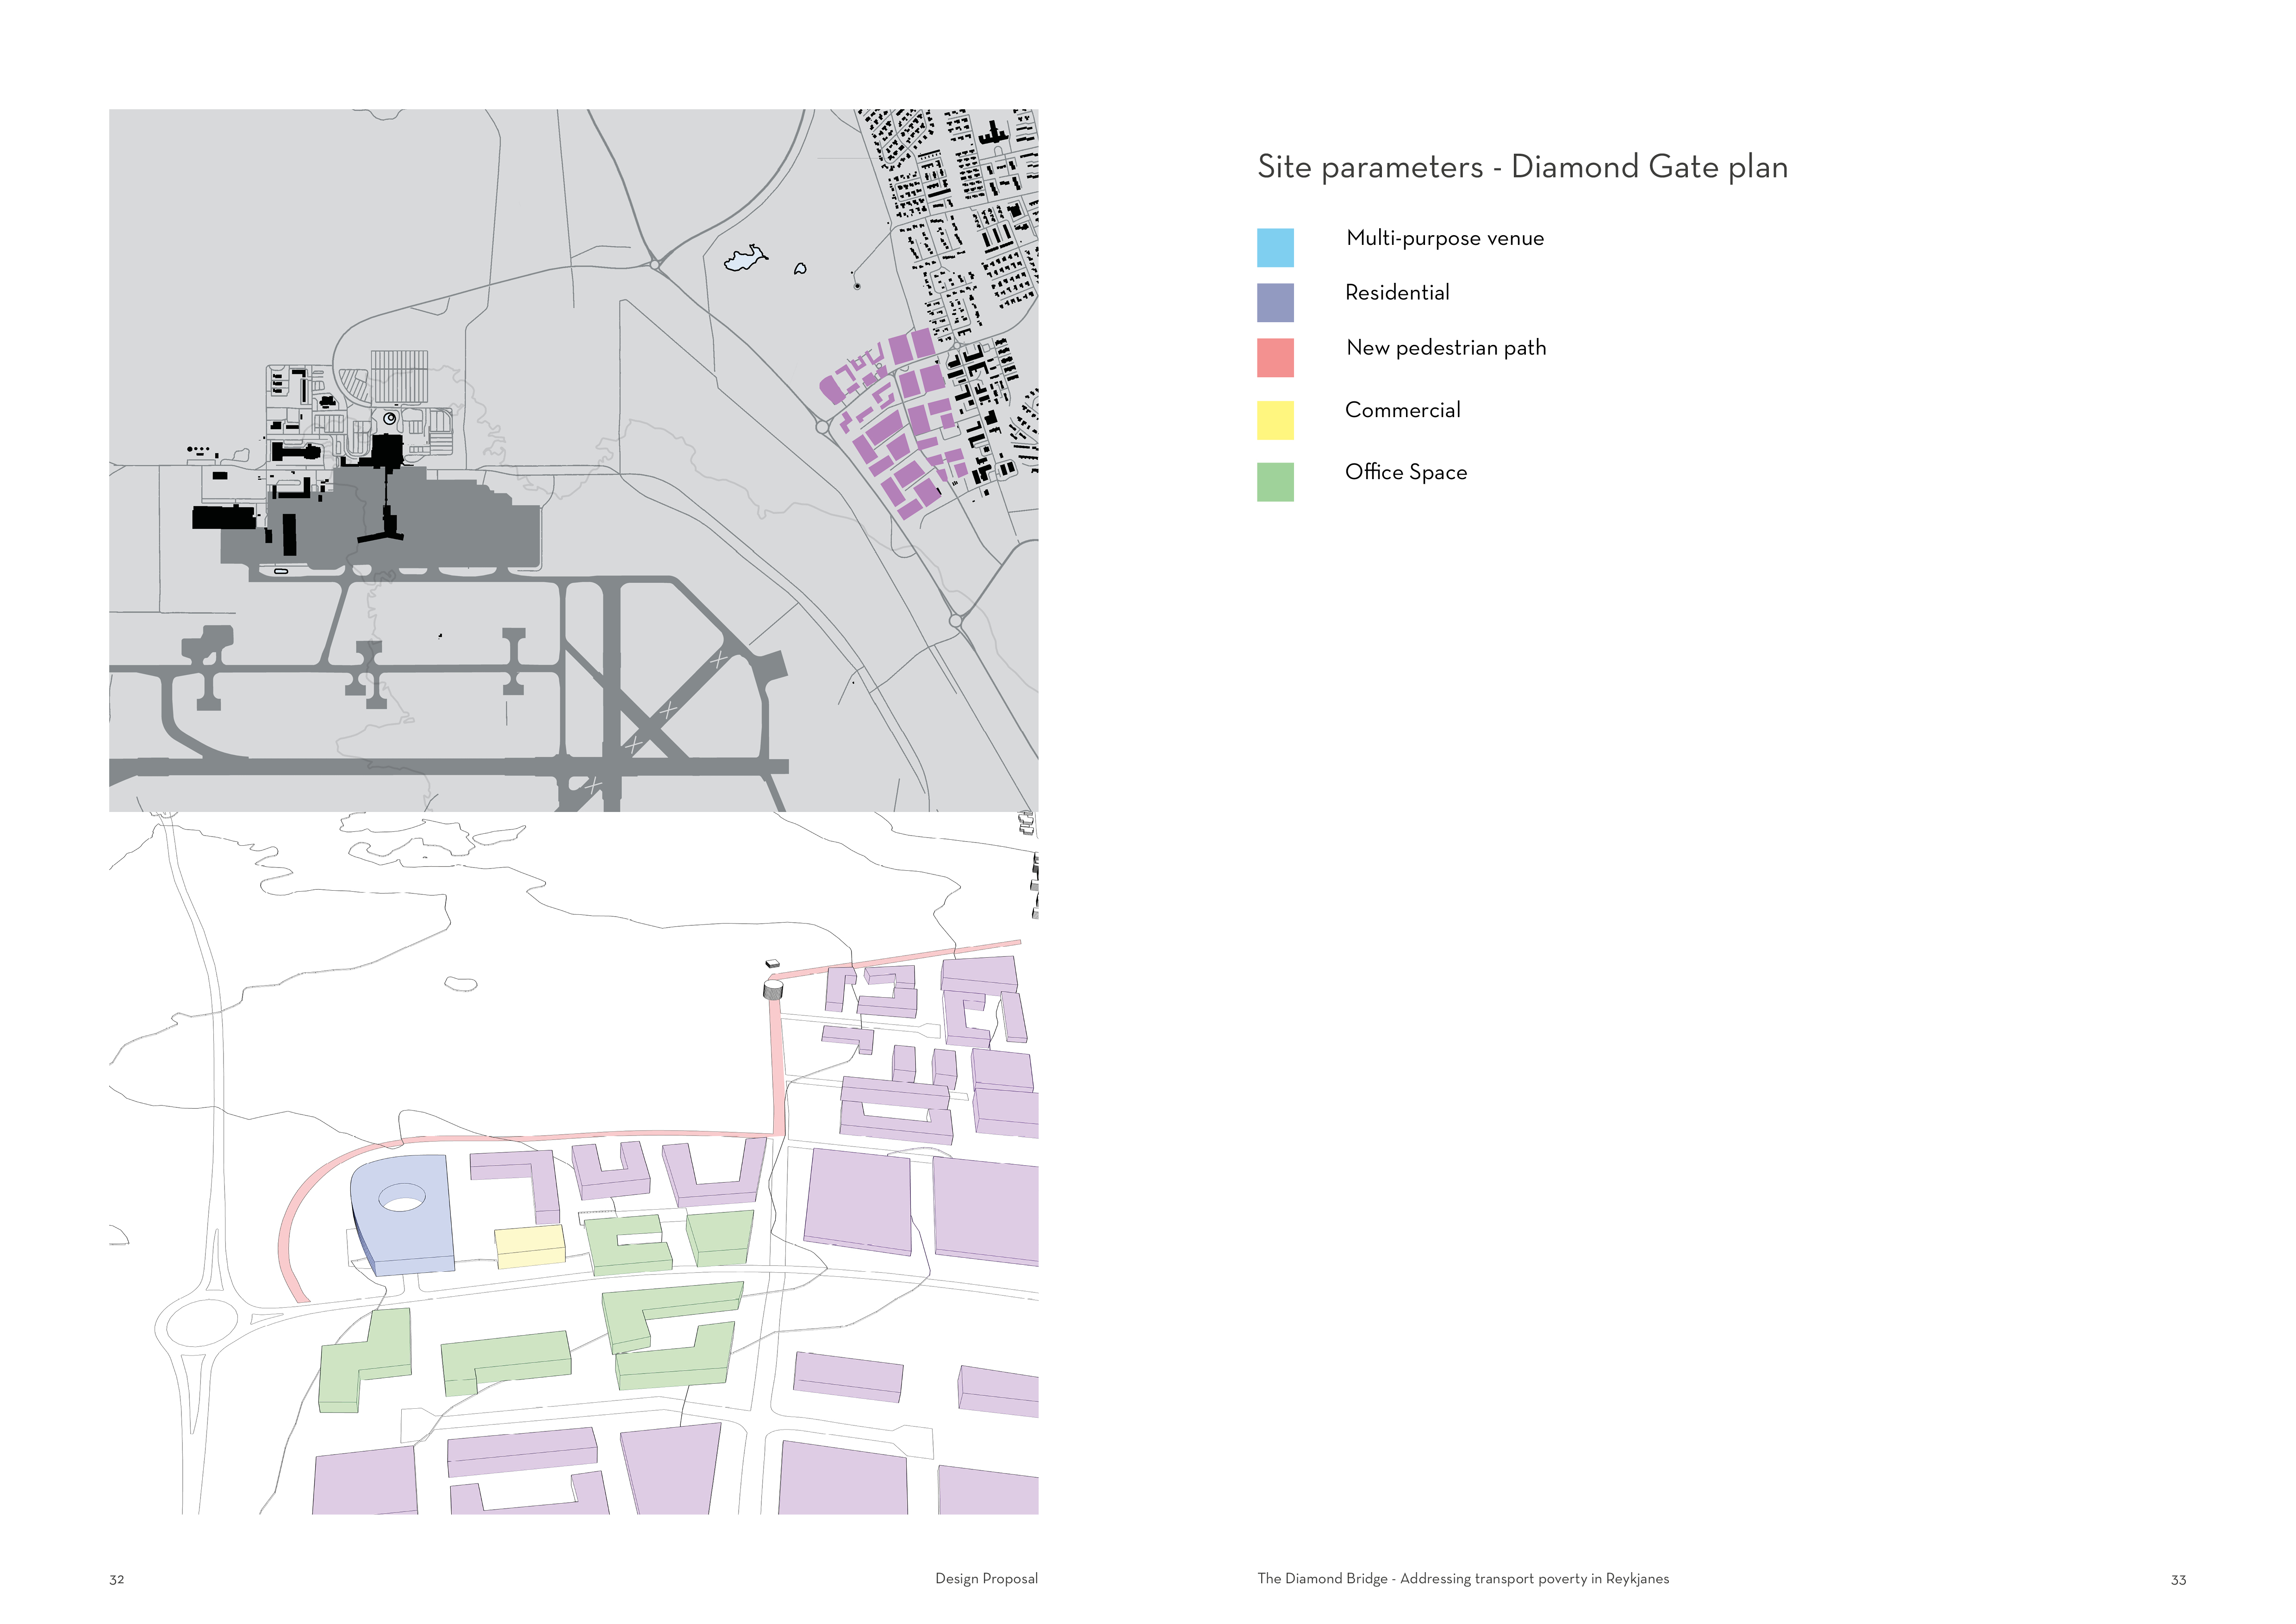Click the 'Commercial' legend label
The image size is (2296, 1624).
(1402, 410)
